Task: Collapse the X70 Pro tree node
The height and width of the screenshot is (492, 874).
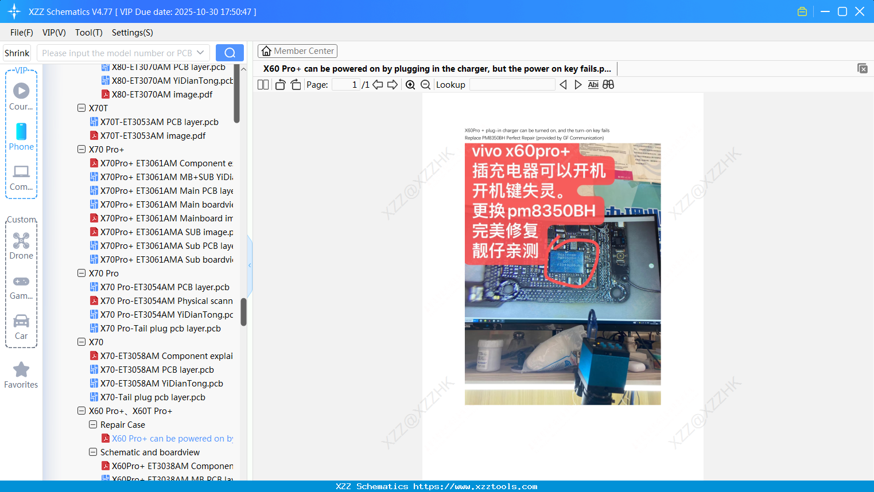Action: coord(81,273)
